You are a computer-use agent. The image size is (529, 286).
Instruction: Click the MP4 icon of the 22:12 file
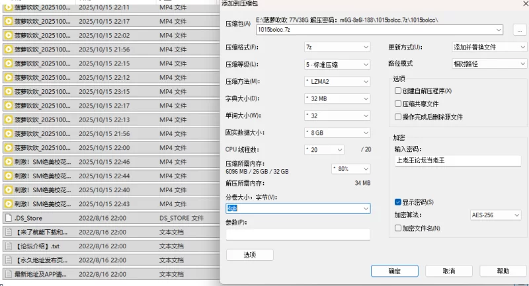(9, 77)
